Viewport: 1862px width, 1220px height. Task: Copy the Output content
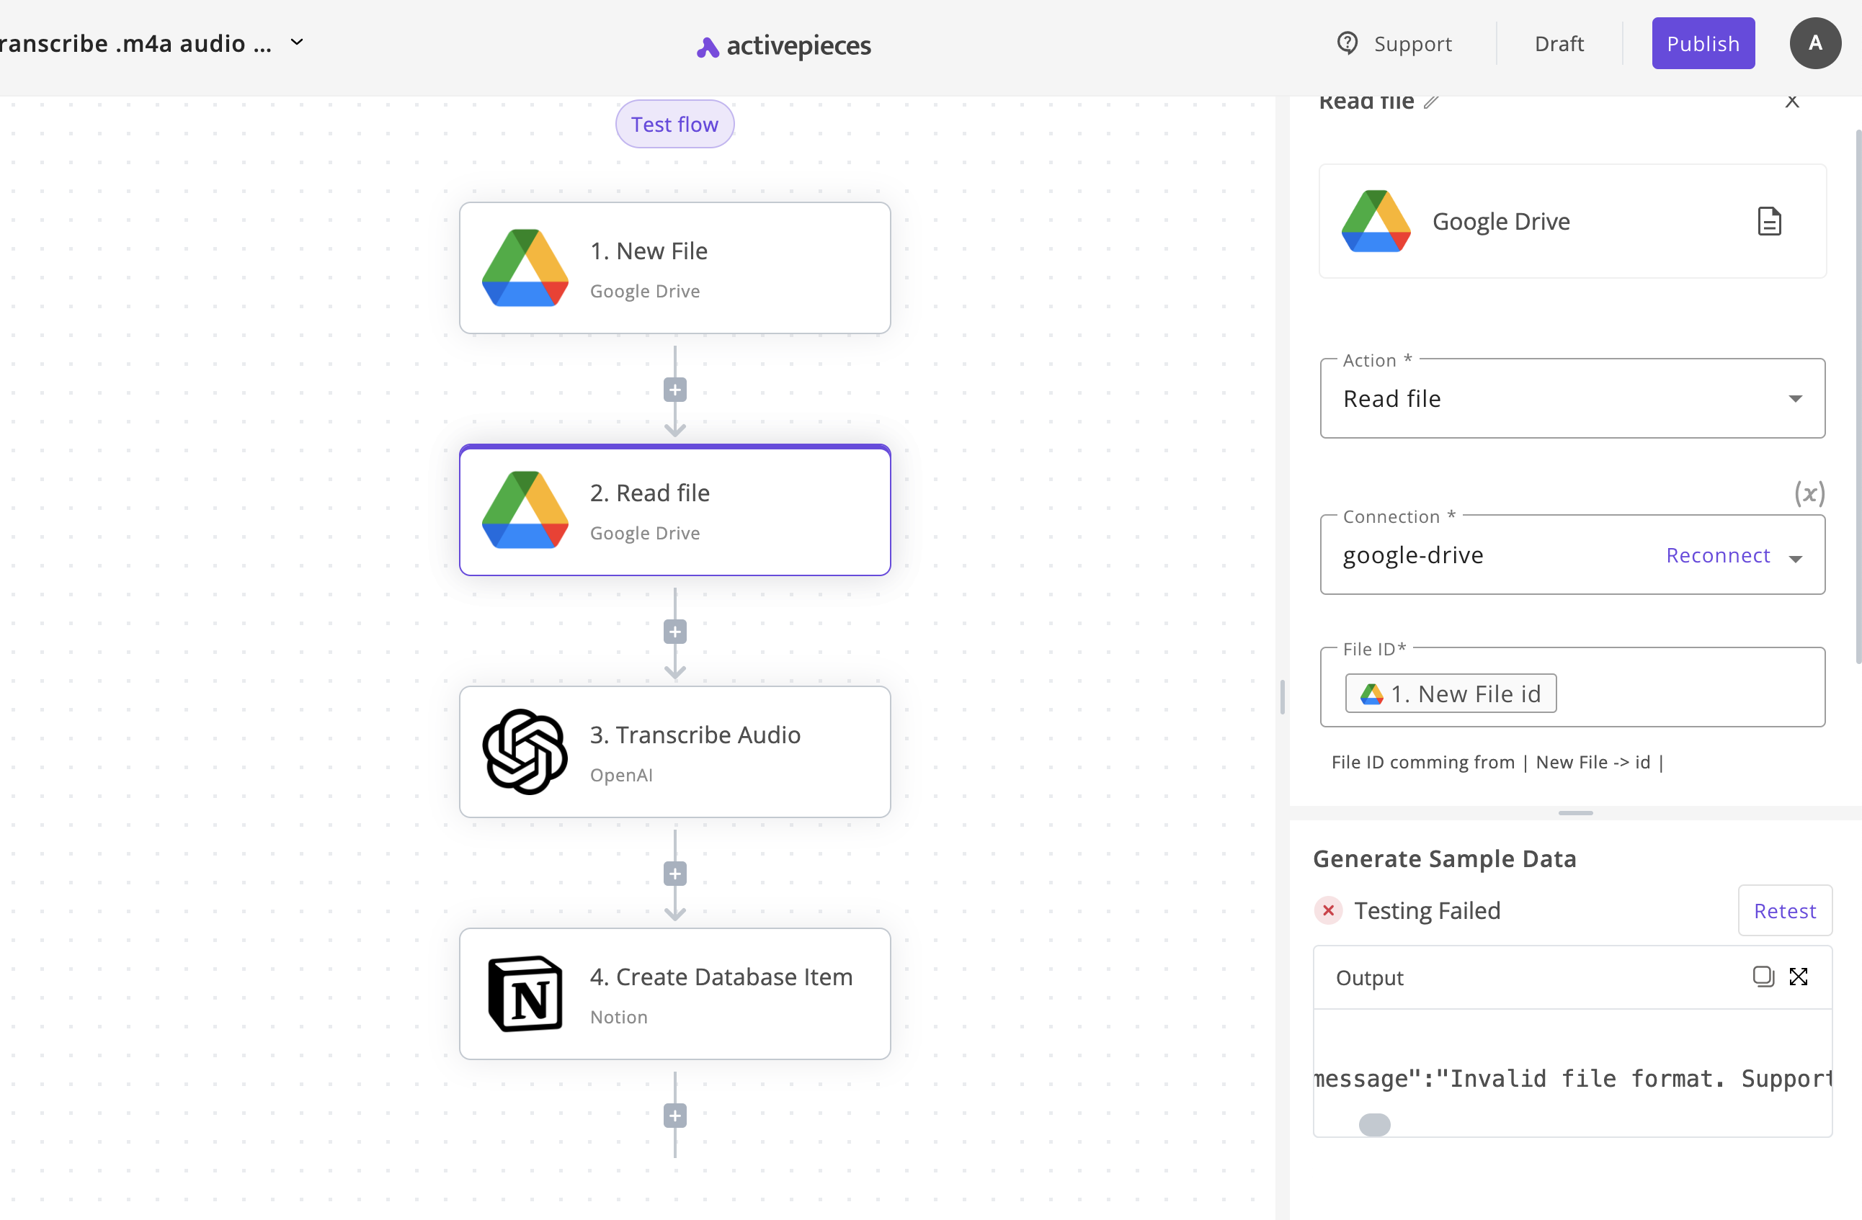pos(1763,976)
